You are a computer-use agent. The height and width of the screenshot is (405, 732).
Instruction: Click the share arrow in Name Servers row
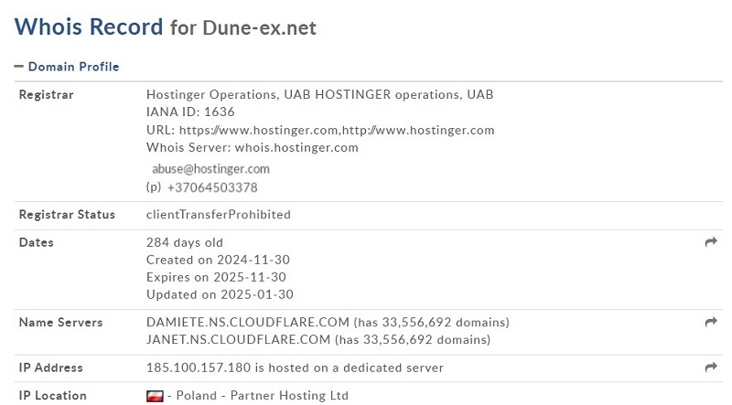pyautogui.click(x=711, y=322)
